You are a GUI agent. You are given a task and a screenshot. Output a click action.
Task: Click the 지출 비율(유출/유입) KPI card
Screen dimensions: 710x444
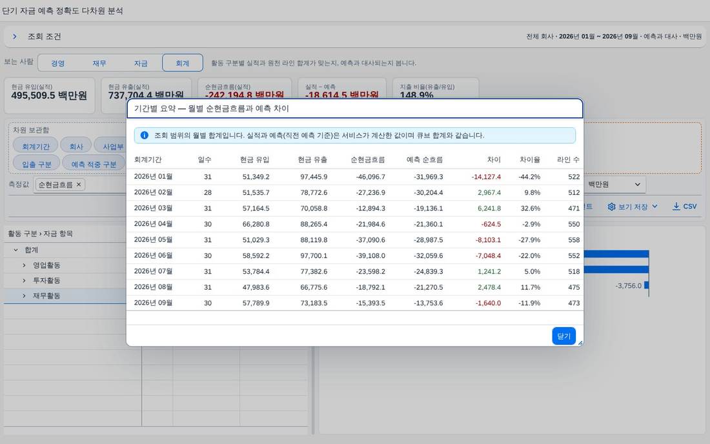point(436,88)
